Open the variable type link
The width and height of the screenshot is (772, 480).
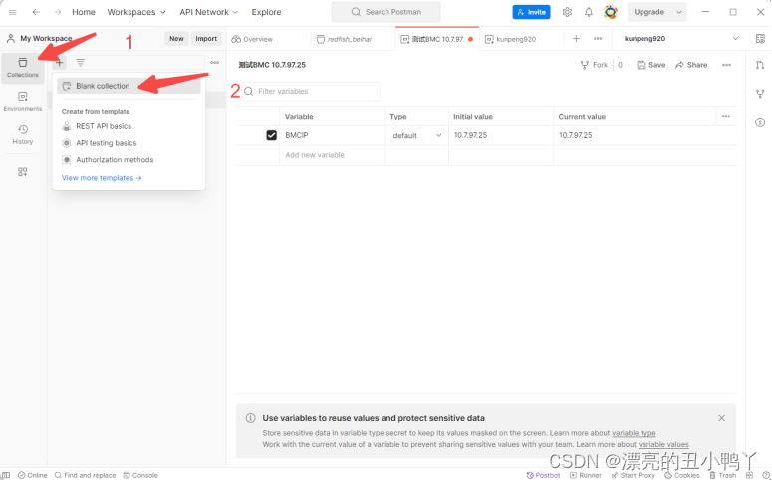tap(634, 433)
